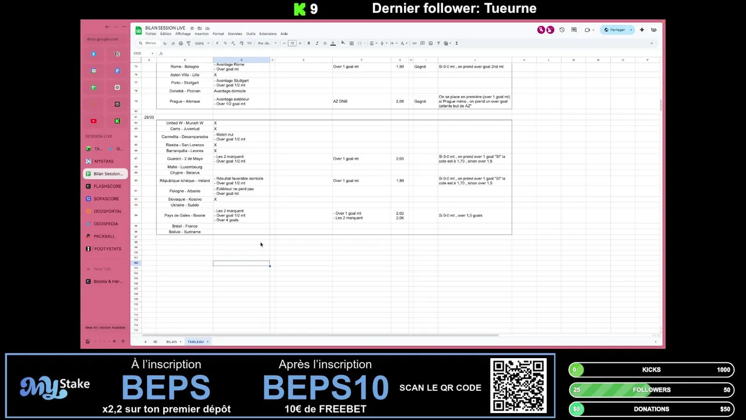The height and width of the screenshot is (420, 746).
Task: Redo action from the toolbar
Action: 173,43
